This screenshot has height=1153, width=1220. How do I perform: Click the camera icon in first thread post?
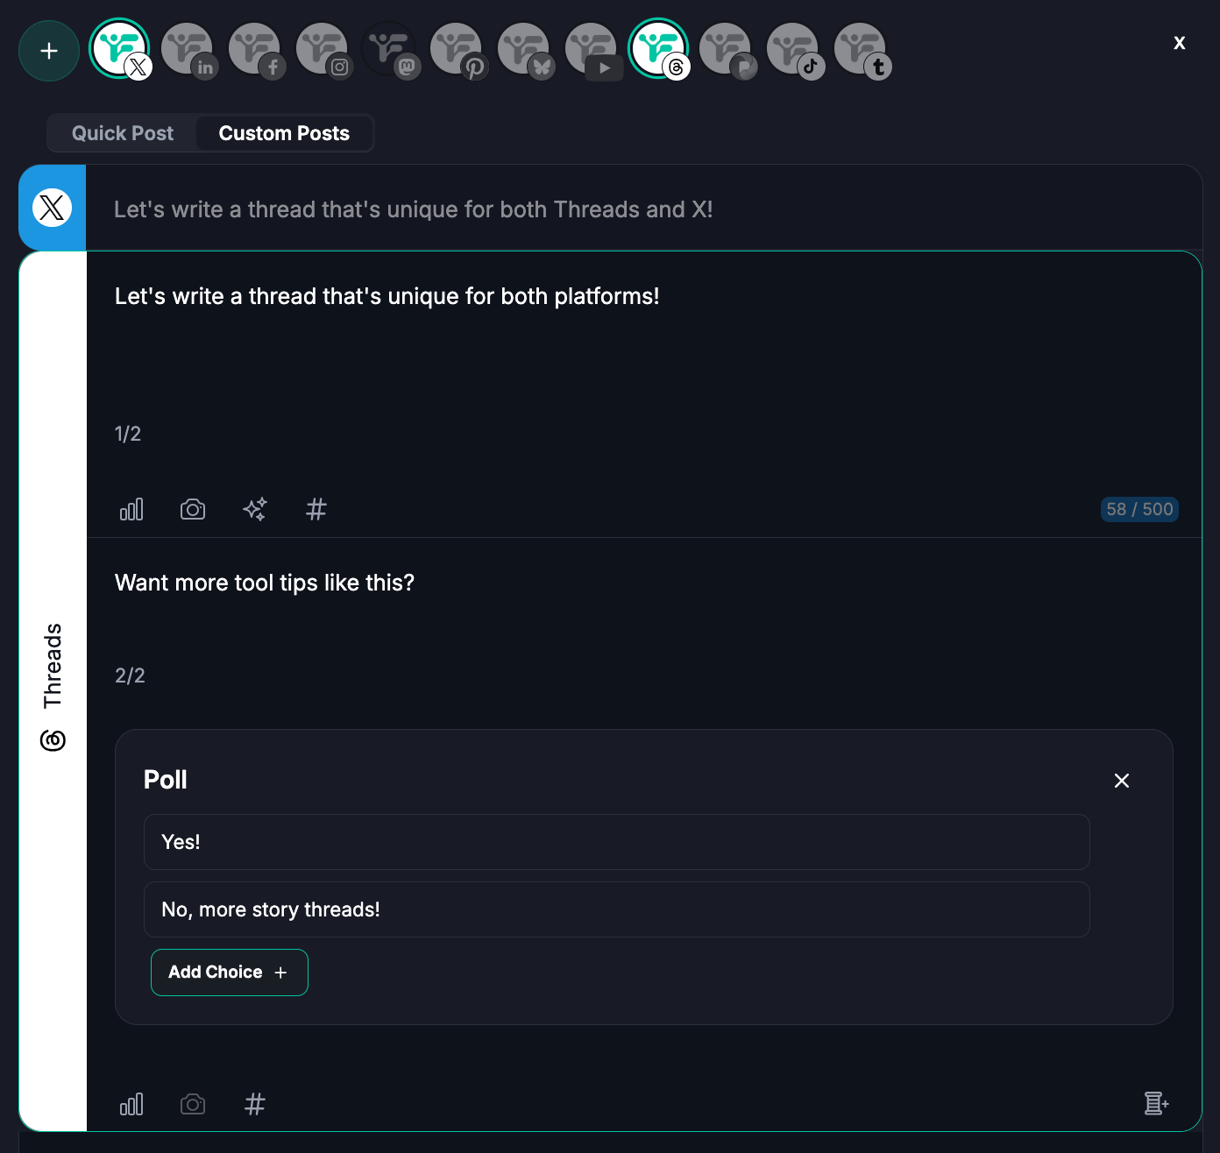point(193,509)
